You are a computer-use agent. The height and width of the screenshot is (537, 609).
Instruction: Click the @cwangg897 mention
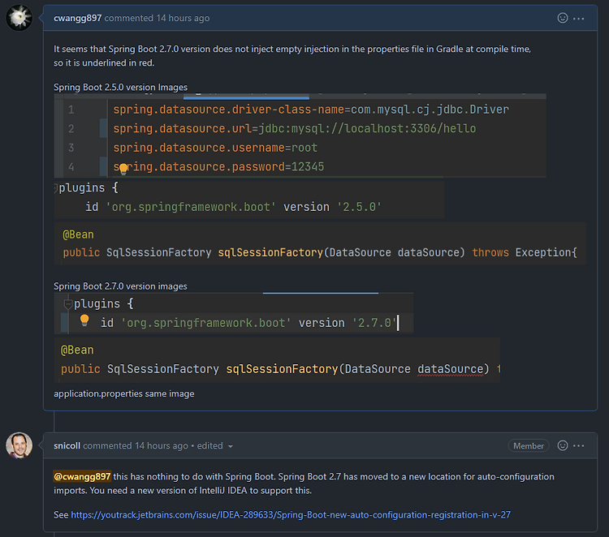[82, 476]
